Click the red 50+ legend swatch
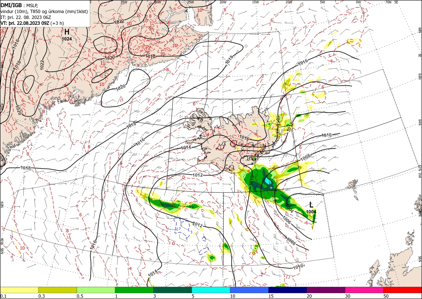The width and height of the screenshot is (422, 299). (x=403, y=290)
